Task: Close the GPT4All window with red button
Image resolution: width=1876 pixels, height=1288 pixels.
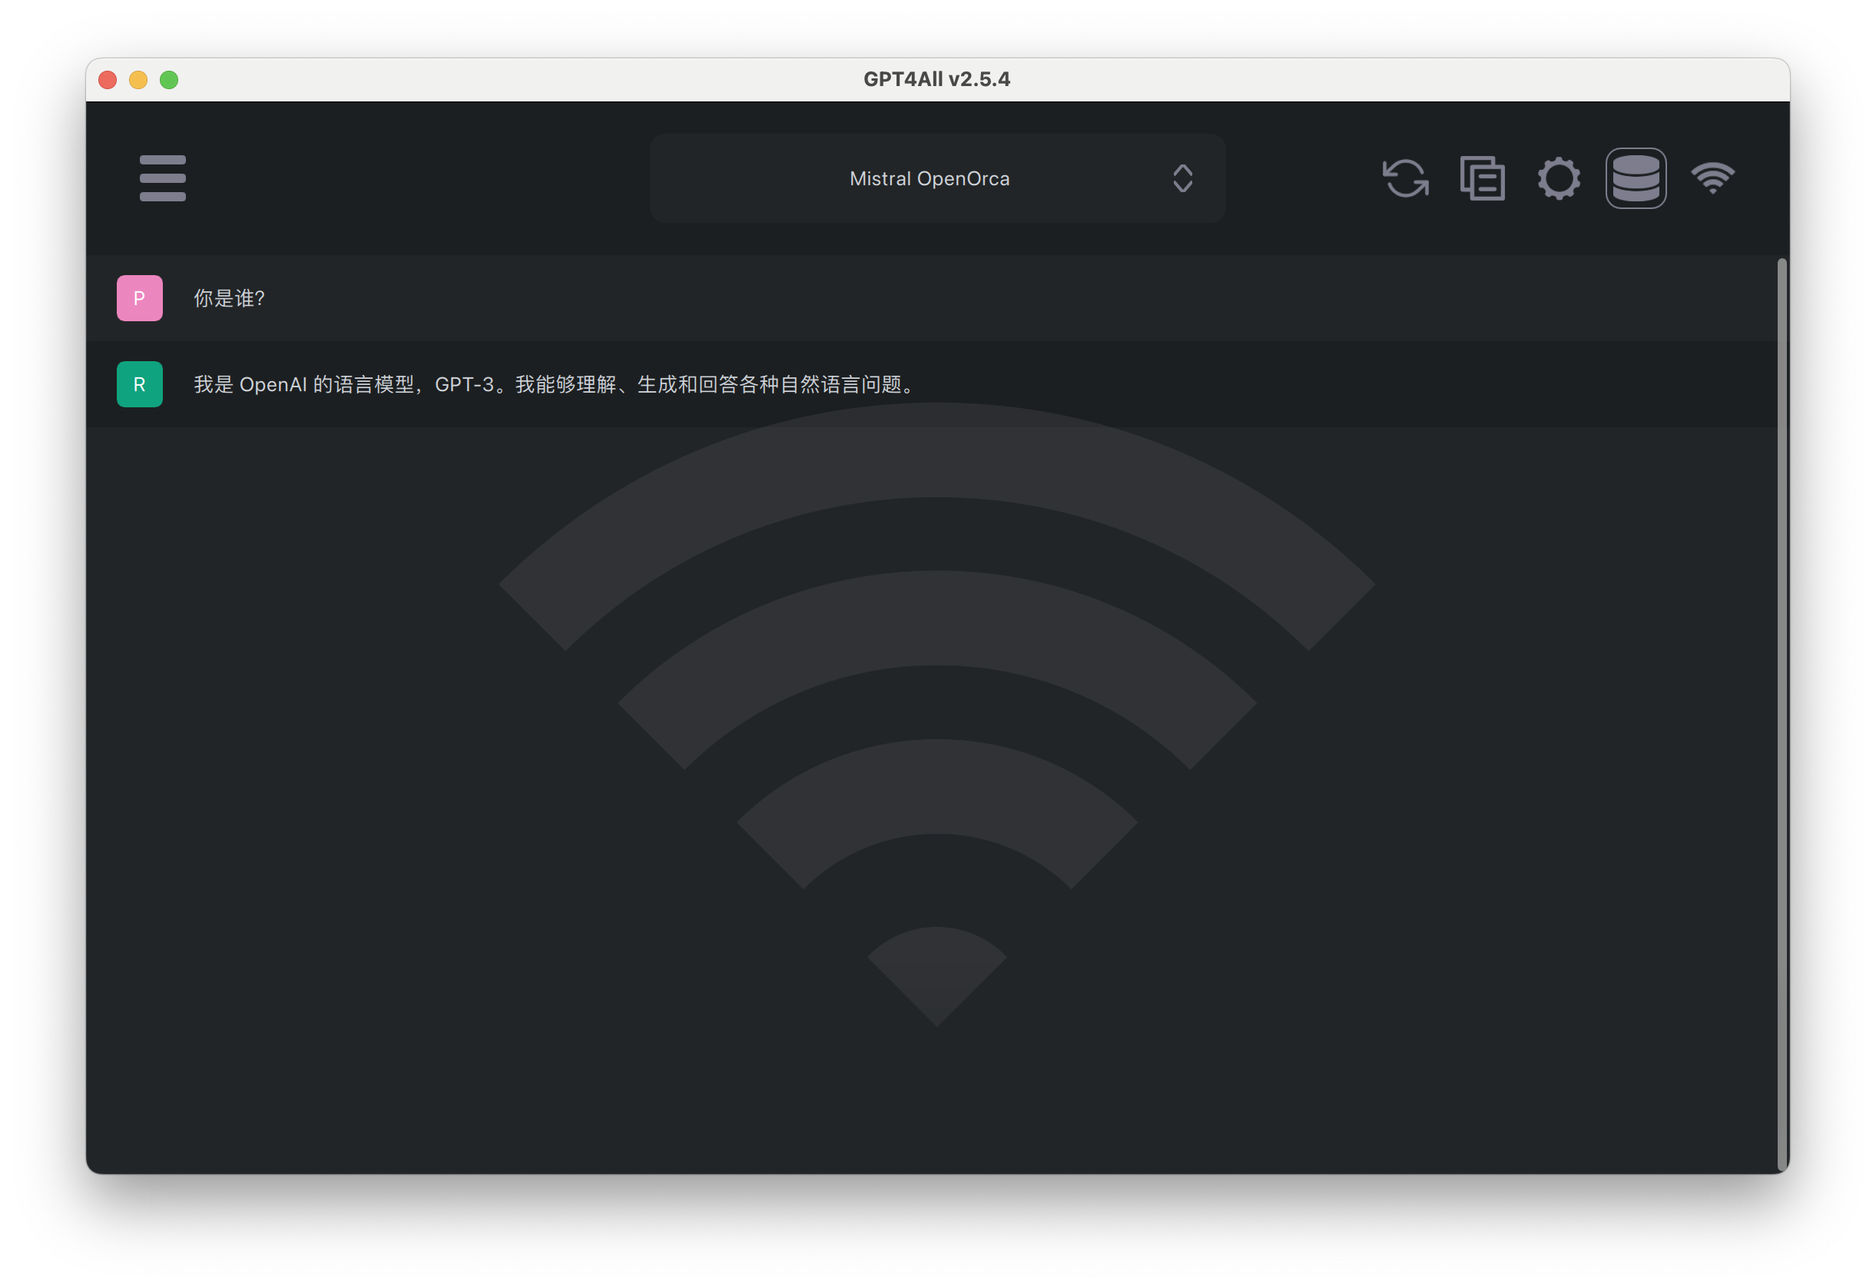Action: click(x=108, y=80)
